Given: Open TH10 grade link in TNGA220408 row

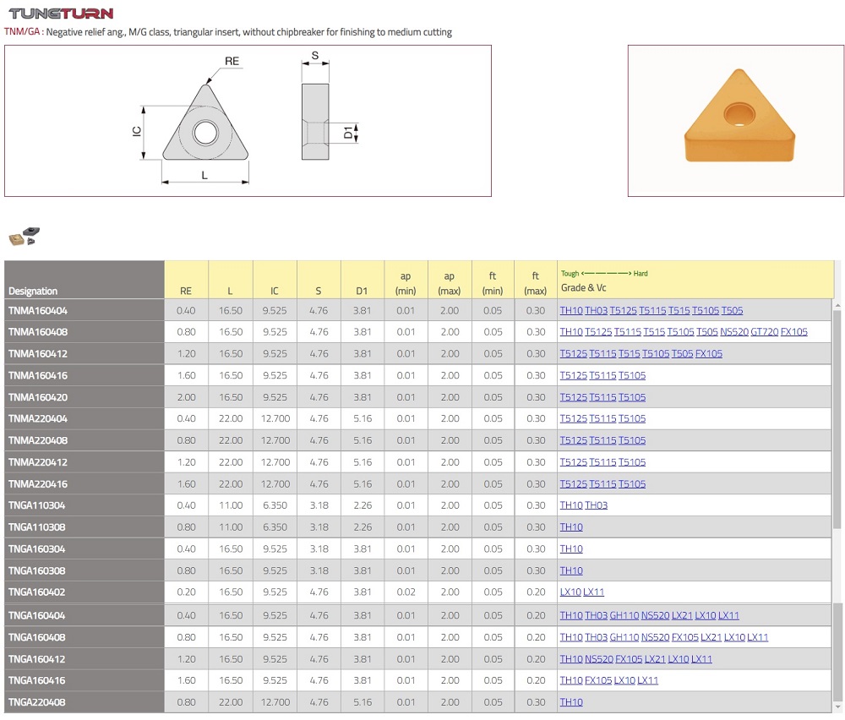Looking at the screenshot, I should pyautogui.click(x=571, y=702).
